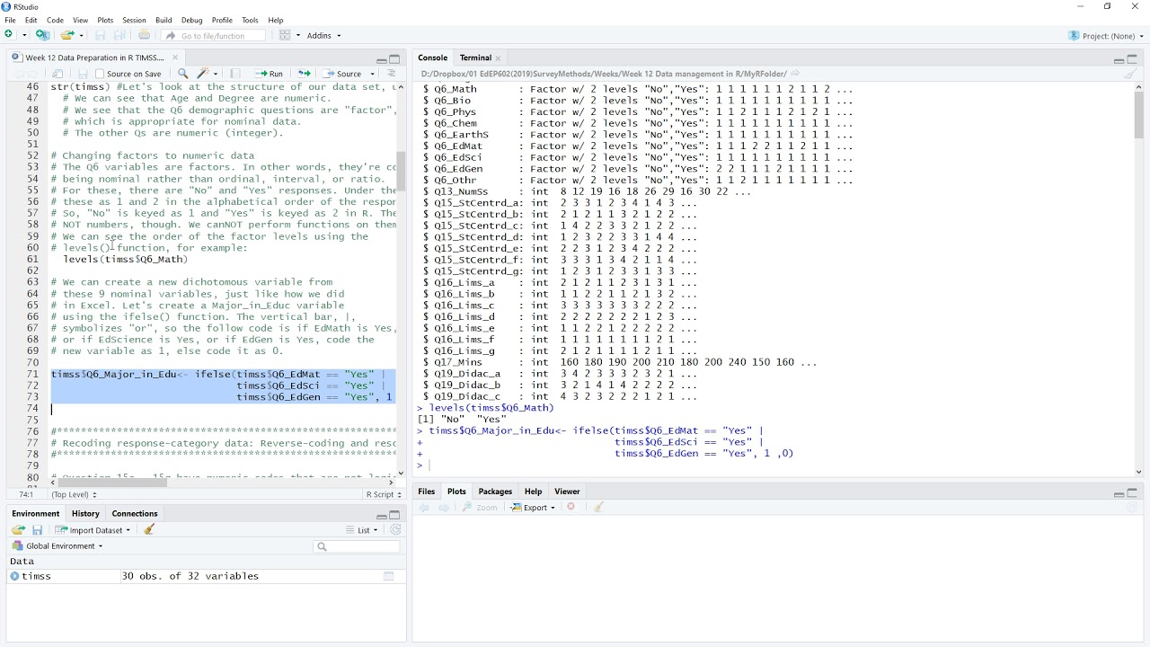Click the save workspace disk icon

38,530
